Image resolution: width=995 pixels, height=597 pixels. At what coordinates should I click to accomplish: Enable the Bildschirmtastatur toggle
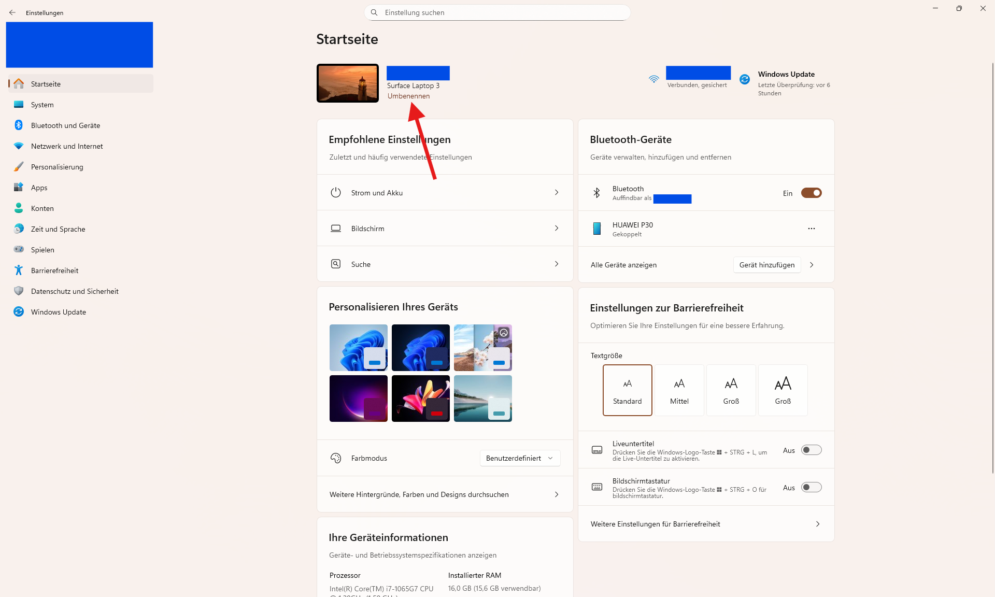tap(811, 487)
